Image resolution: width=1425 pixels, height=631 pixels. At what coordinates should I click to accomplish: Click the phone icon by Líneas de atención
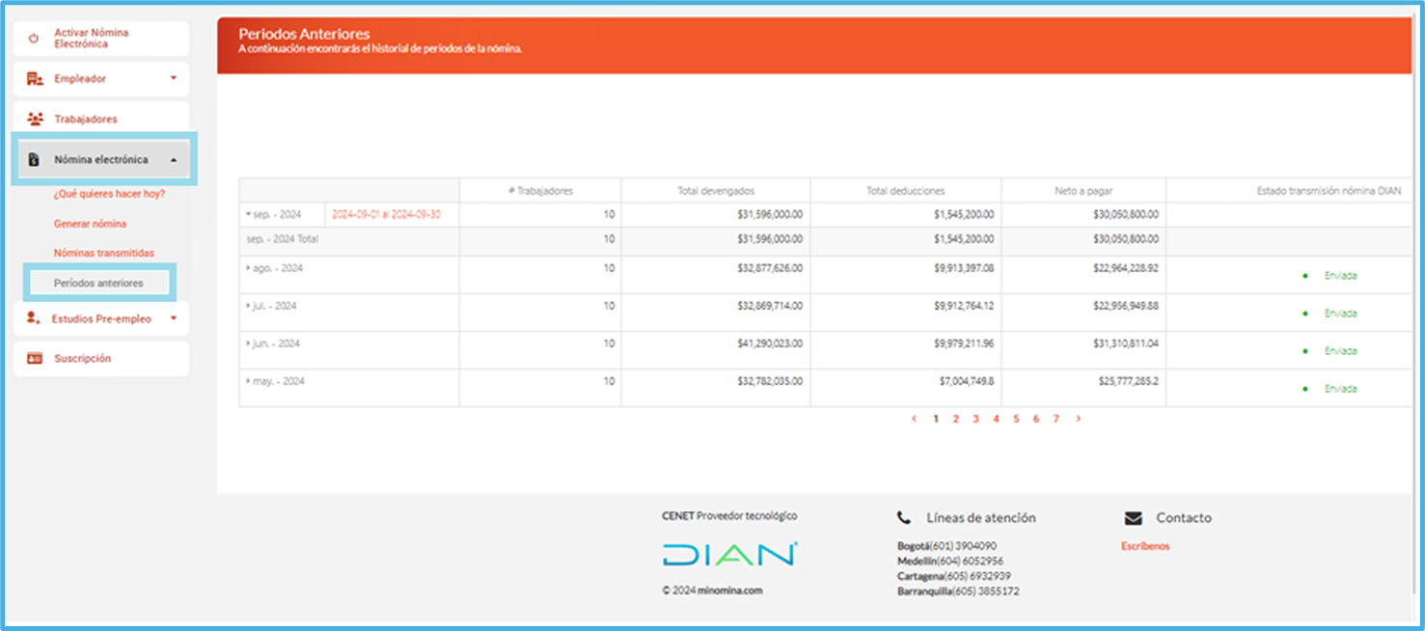(903, 518)
